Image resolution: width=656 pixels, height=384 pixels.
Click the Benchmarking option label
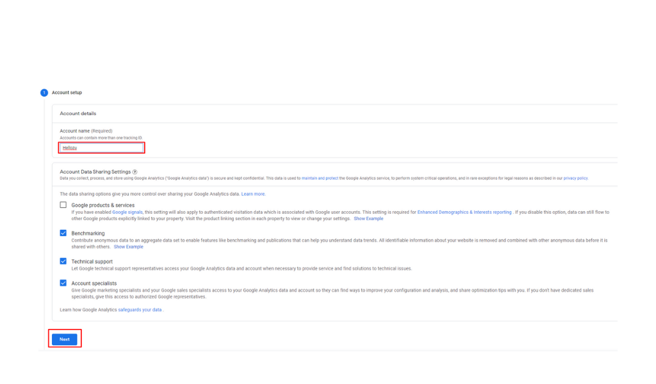[88, 234]
